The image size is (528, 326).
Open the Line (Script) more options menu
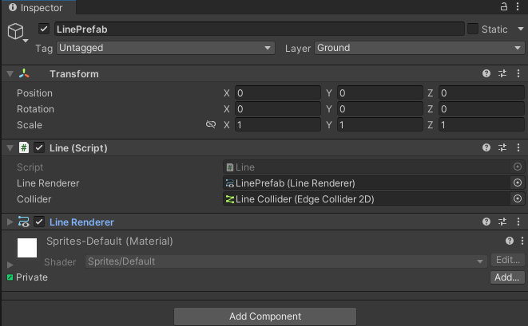(518, 147)
